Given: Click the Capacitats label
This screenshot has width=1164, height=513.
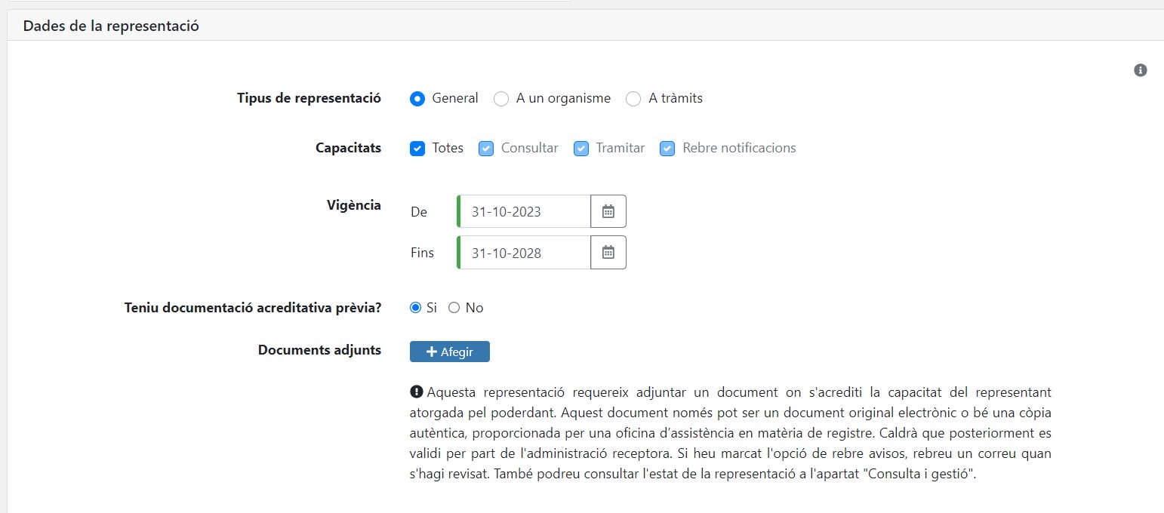Looking at the screenshot, I should pos(348,148).
